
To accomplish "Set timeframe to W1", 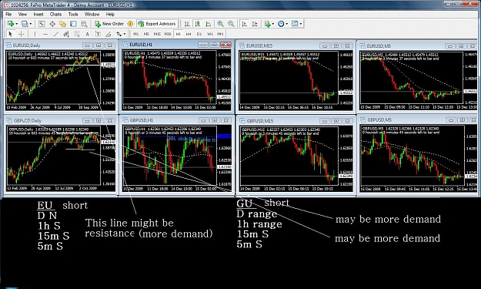I will point(210,34).
